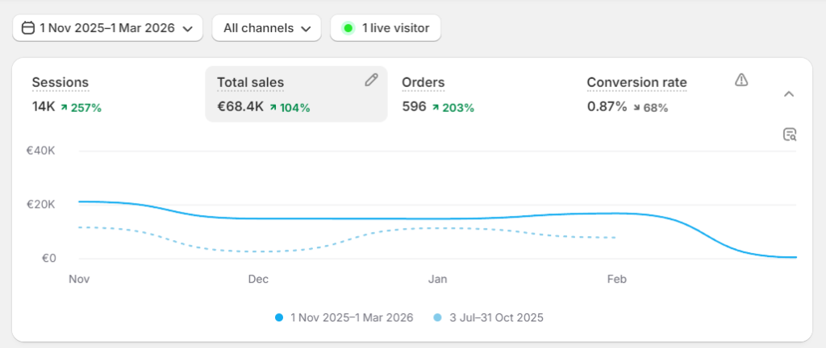Select the Sessions metric tab
Image resolution: width=826 pixels, height=348 pixels.
click(60, 82)
